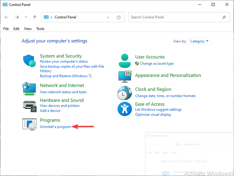Open the File menu

pos(6,29)
